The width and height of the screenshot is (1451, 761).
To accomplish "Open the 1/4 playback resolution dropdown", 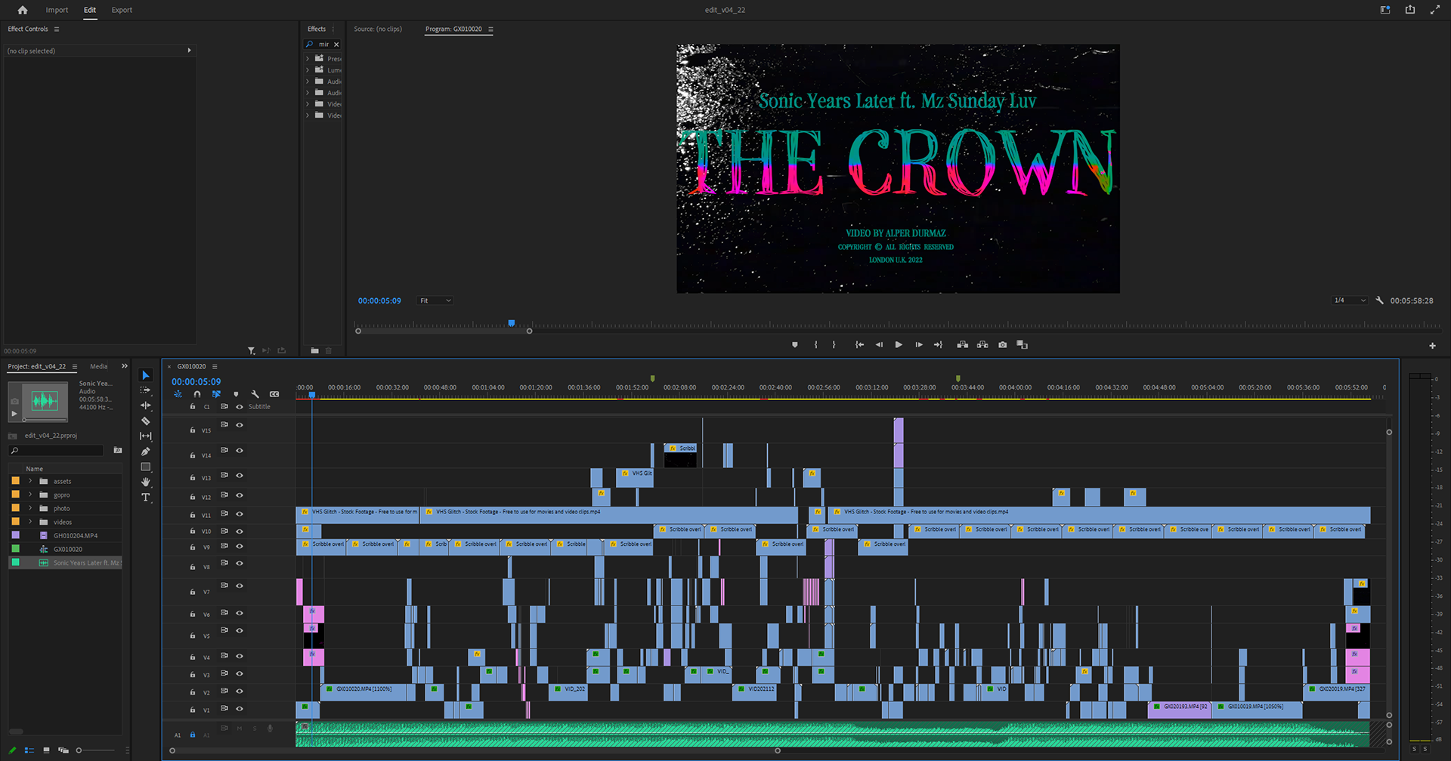I will point(1350,300).
